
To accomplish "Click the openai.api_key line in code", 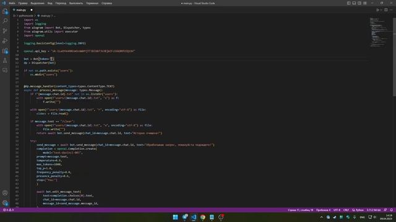I will tap(79, 51).
